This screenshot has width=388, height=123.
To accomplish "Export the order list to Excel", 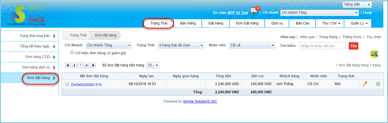I will tap(374, 54).
